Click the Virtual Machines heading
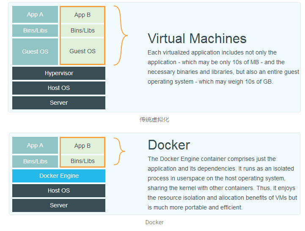 [197, 38]
